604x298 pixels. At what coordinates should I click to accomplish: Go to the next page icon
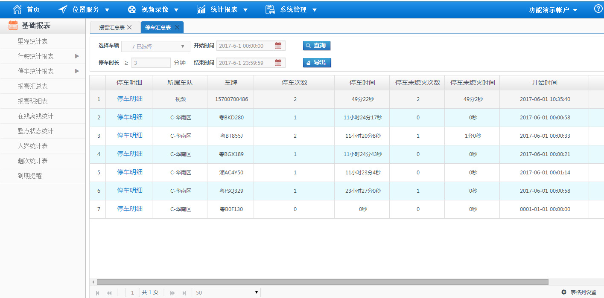tap(172, 293)
